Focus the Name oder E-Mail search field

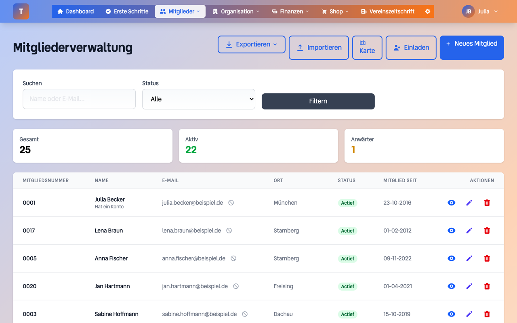coord(79,99)
